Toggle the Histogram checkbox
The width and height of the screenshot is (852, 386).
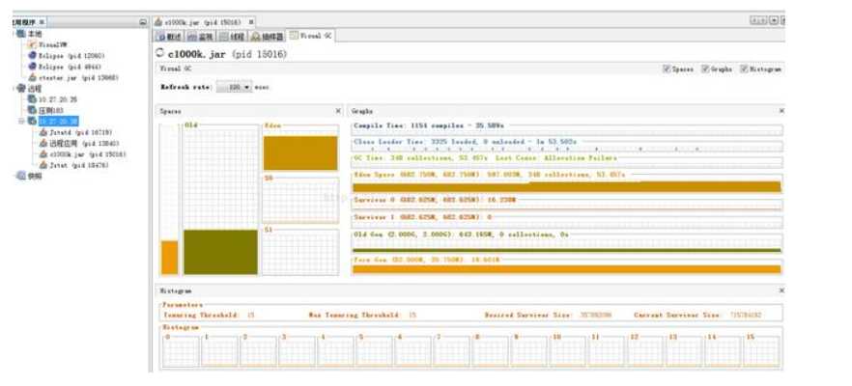click(x=745, y=69)
